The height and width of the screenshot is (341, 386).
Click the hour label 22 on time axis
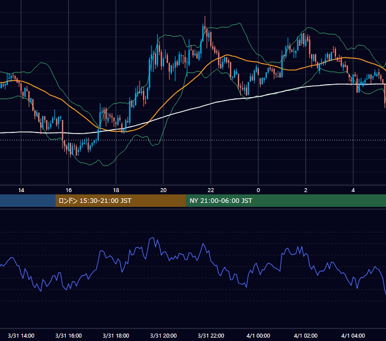[x=211, y=190]
